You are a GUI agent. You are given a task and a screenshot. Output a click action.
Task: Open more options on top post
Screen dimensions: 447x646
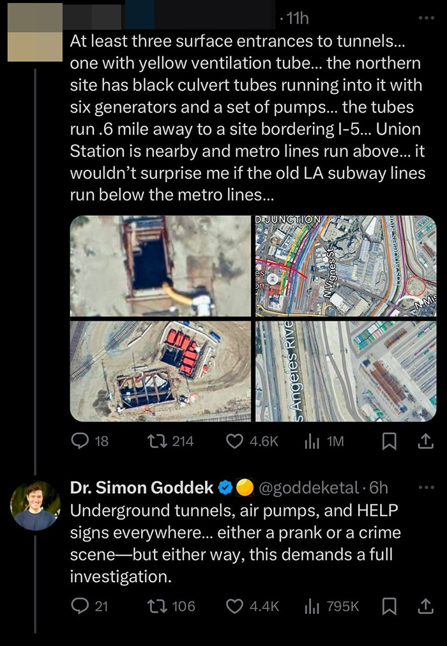click(x=425, y=19)
